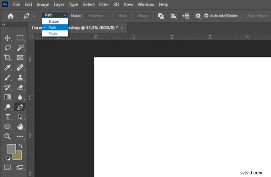The height and width of the screenshot is (177, 271).
Task: Select the Ellipse shape tool
Action: click(7, 127)
